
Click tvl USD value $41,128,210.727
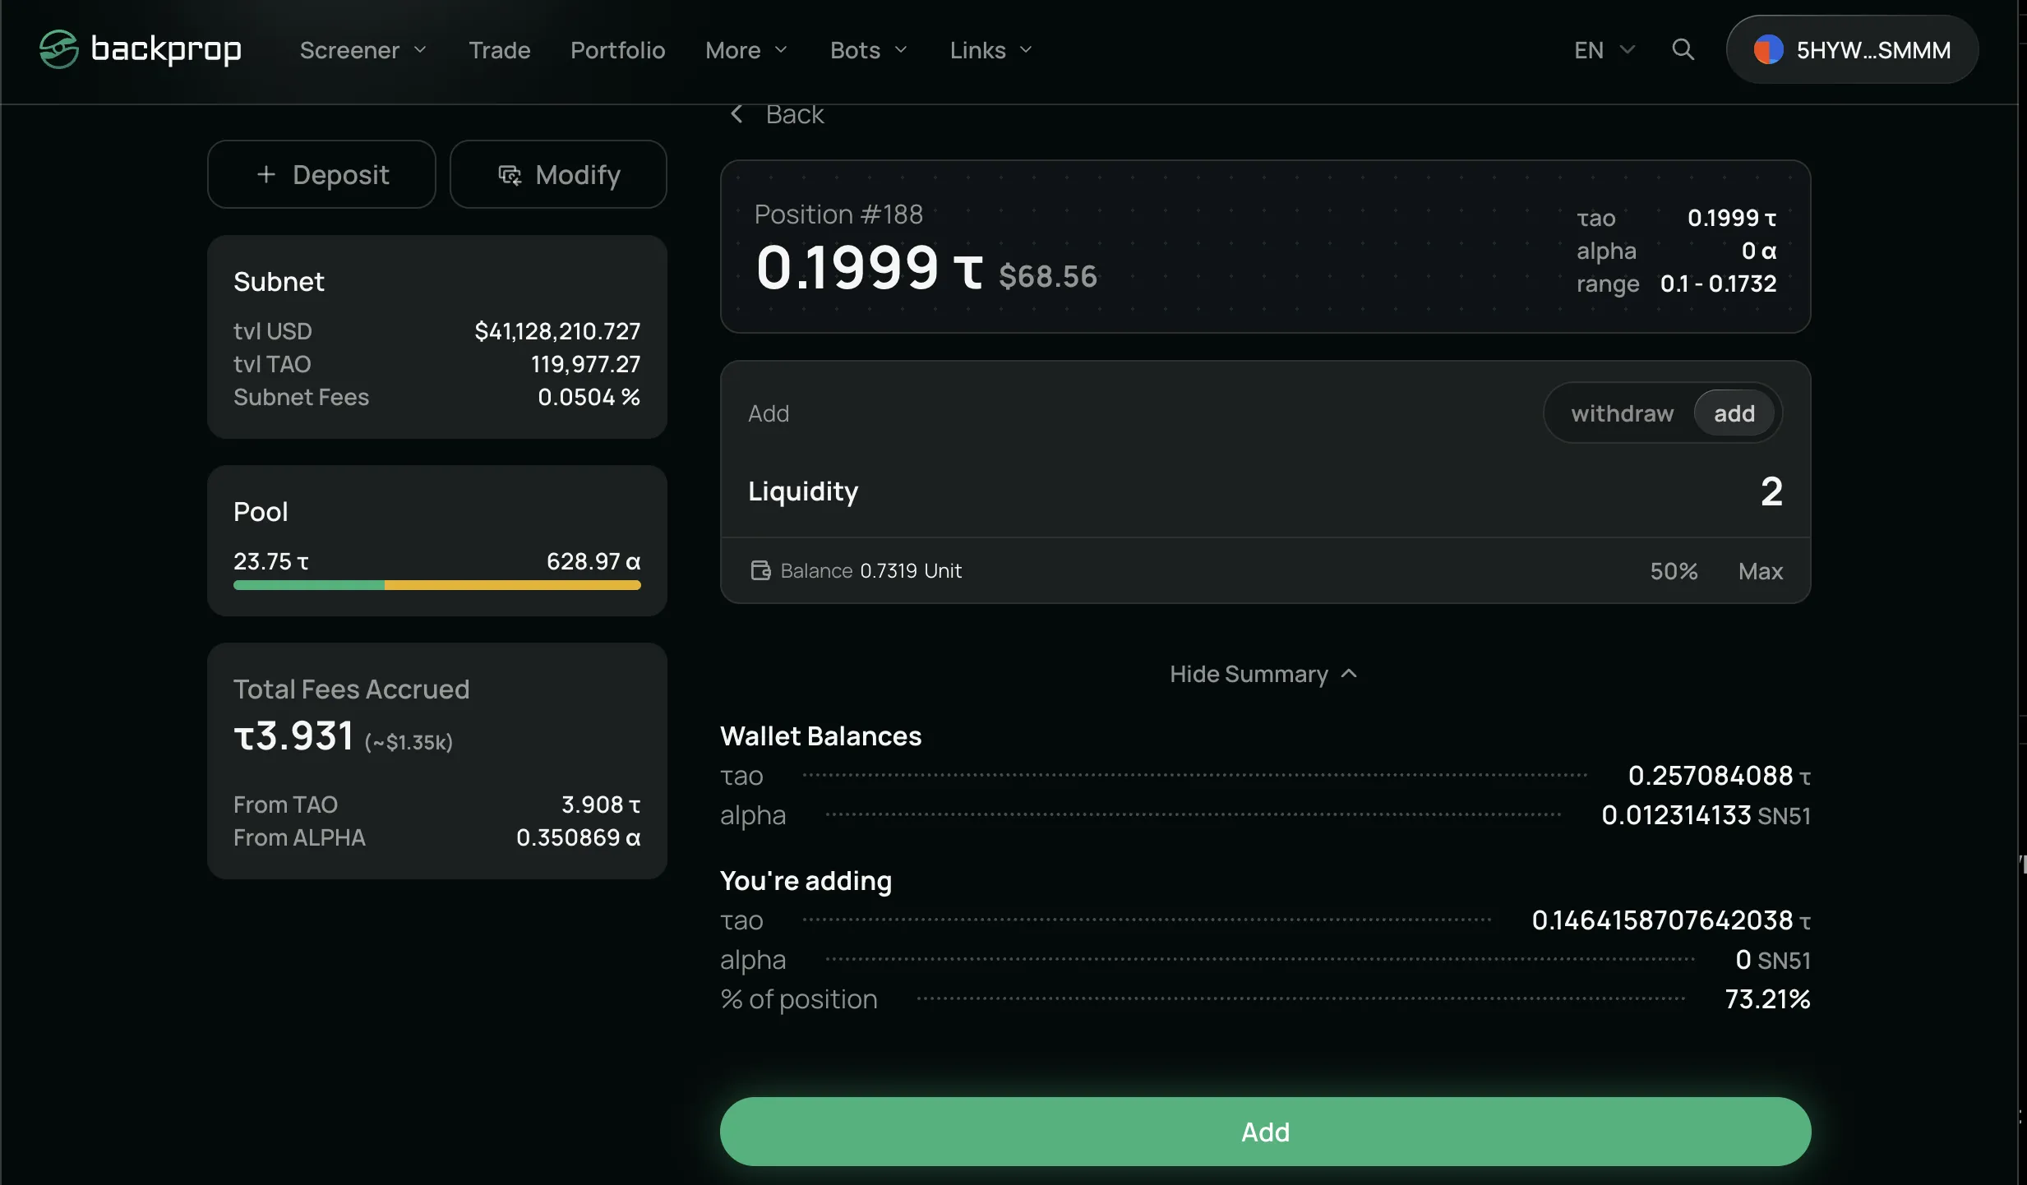pyautogui.click(x=557, y=331)
